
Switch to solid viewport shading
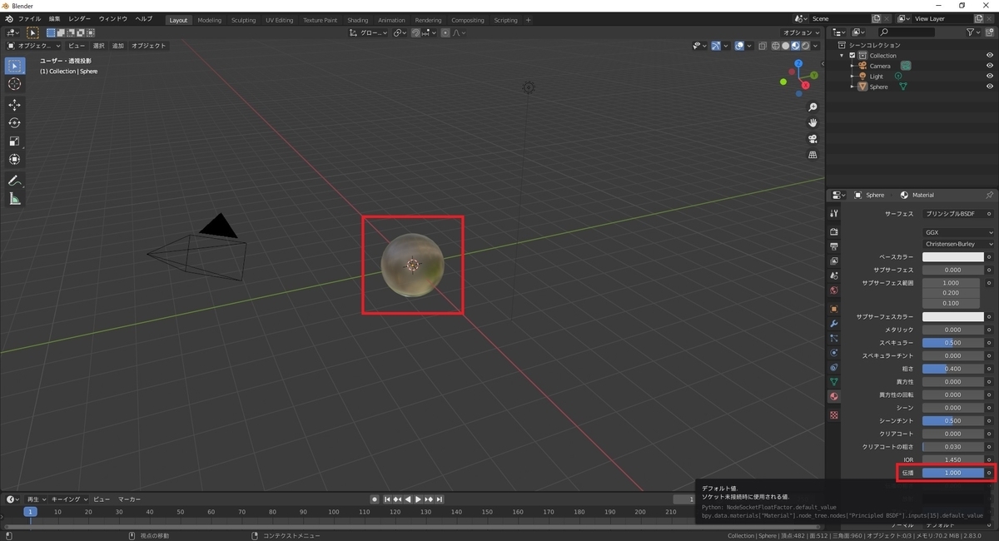[786, 46]
